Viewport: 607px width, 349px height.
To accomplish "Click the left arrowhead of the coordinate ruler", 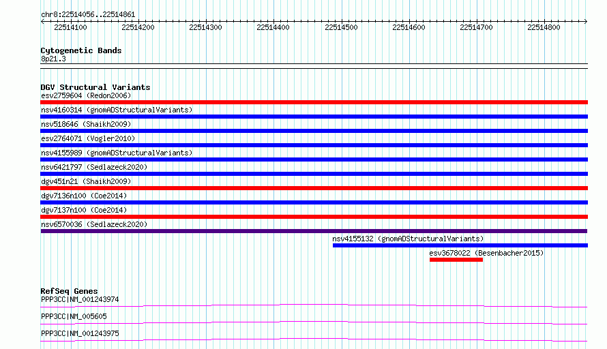I will click(42, 21).
